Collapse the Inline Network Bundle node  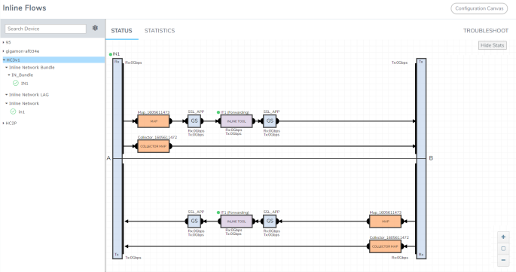pyautogui.click(x=6, y=68)
